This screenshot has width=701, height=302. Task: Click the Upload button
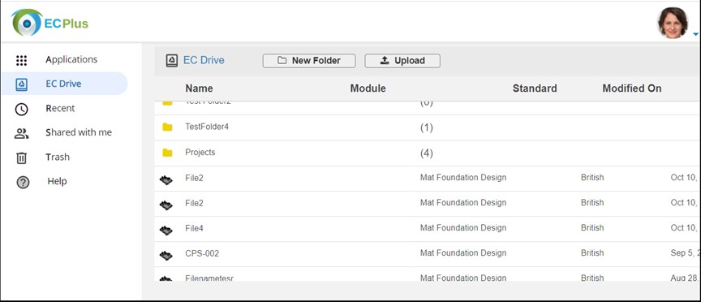click(x=402, y=61)
